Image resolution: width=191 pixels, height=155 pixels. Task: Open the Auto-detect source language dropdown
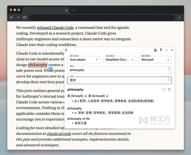point(84,60)
